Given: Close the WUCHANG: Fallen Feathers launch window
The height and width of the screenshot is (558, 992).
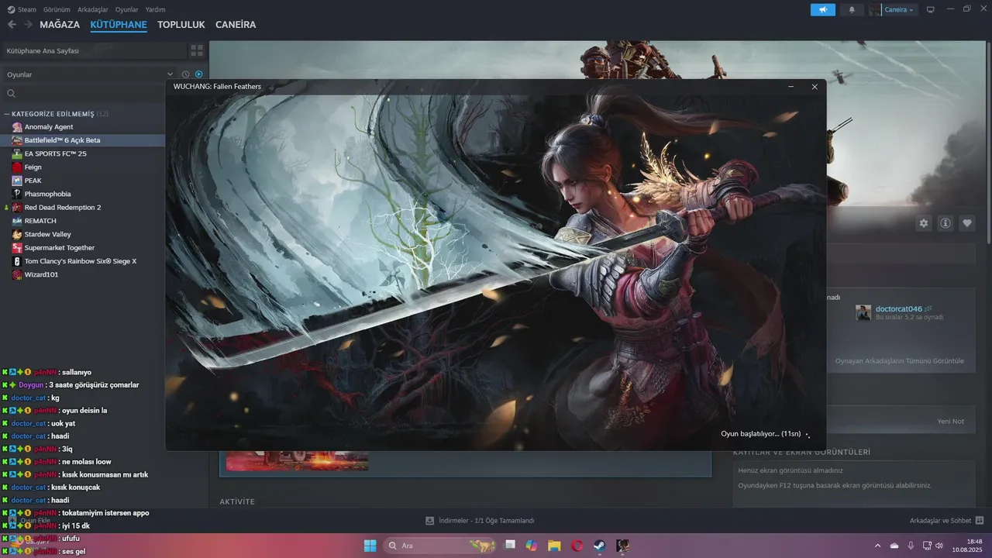Looking at the screenshot, I should click(815, 87).
